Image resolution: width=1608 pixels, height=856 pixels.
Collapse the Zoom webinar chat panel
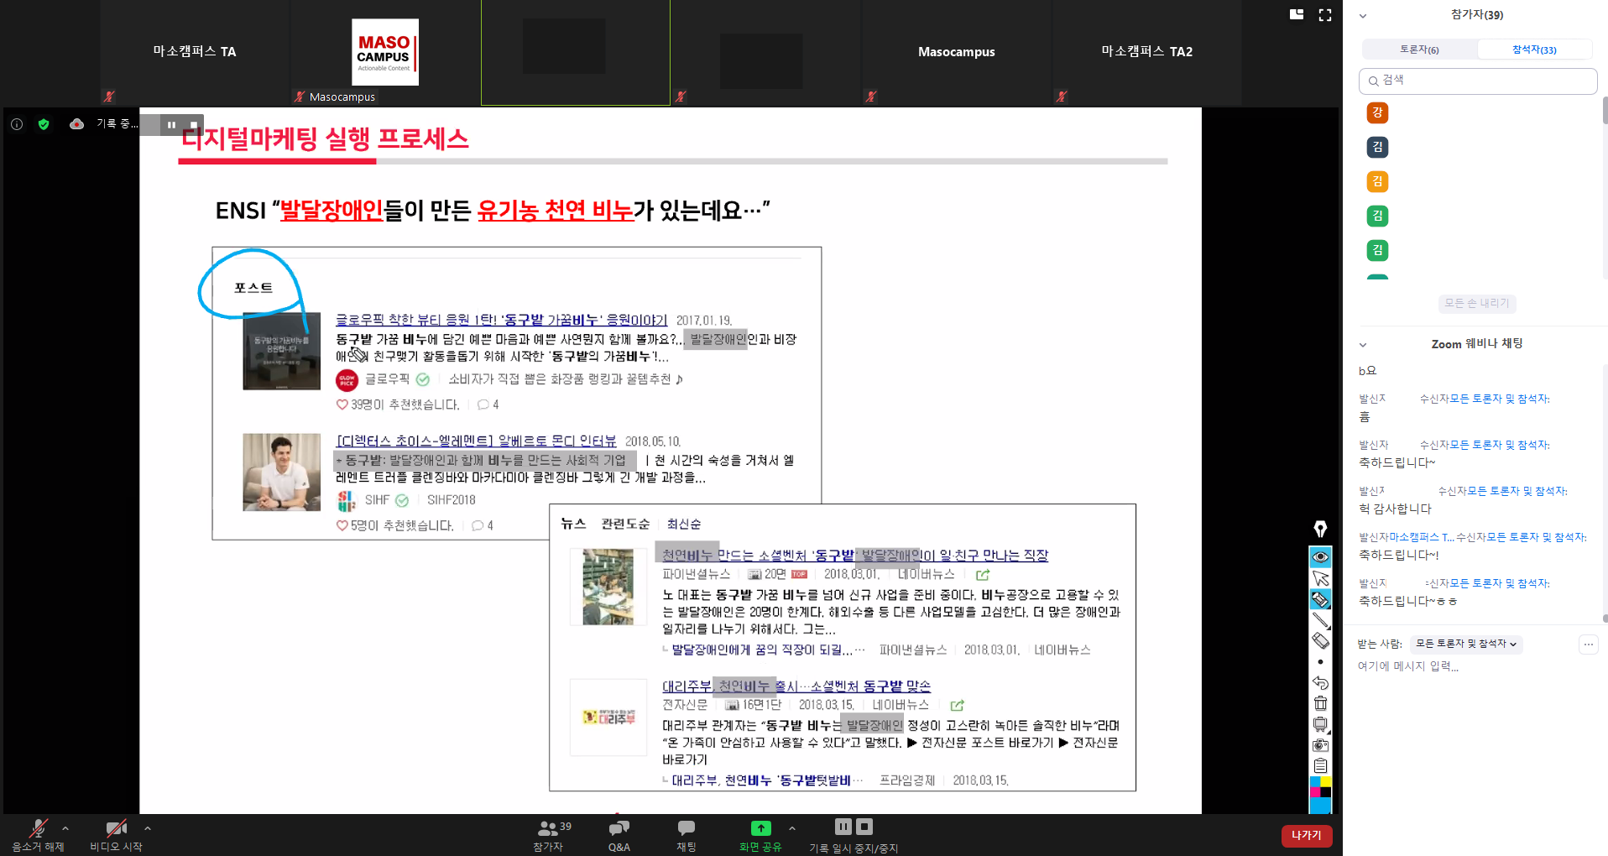point(1363,344)
